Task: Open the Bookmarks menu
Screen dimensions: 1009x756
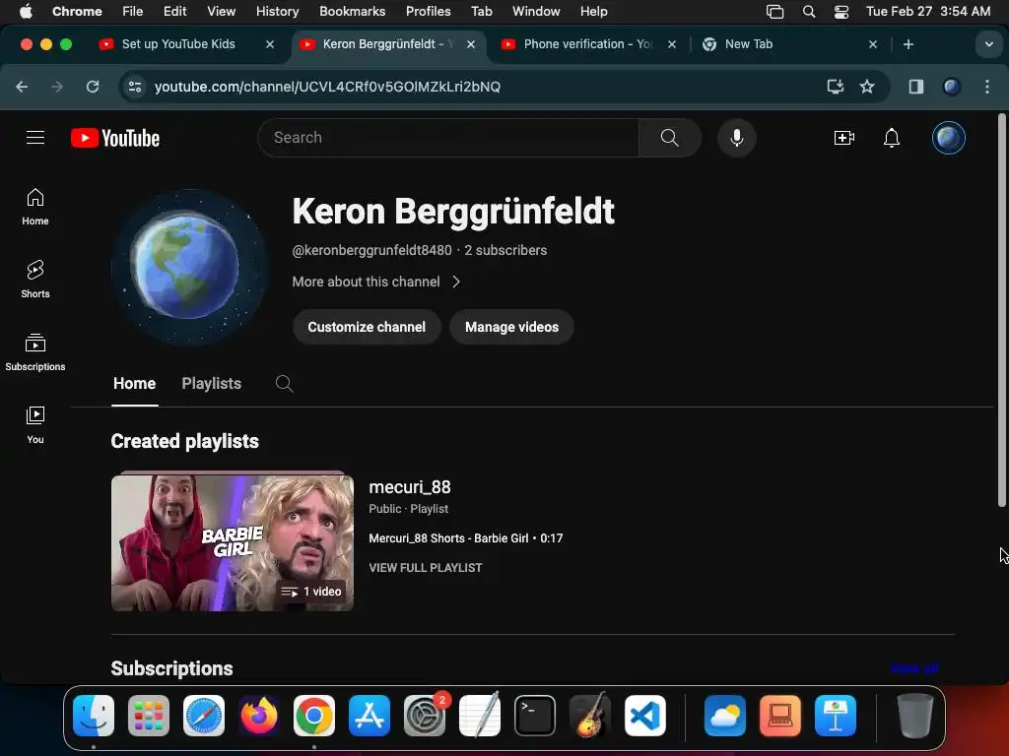Action: click(352, 12)
